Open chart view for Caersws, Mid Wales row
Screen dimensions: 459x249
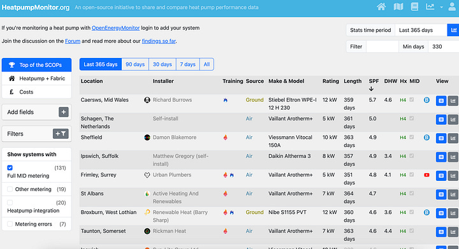pos(453,101)
